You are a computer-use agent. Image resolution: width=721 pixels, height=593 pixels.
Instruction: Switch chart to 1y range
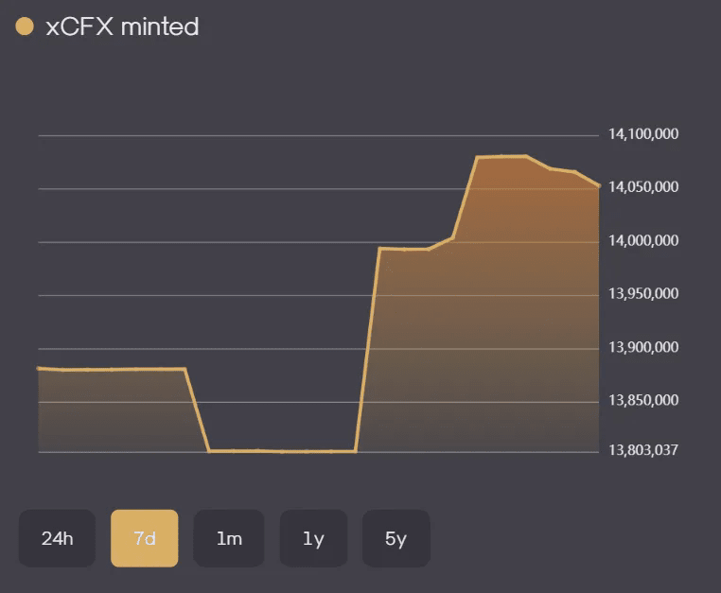coord(313,539)
